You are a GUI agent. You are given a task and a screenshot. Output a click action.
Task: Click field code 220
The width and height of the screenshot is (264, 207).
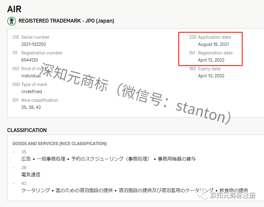click(x=193, y=37)
